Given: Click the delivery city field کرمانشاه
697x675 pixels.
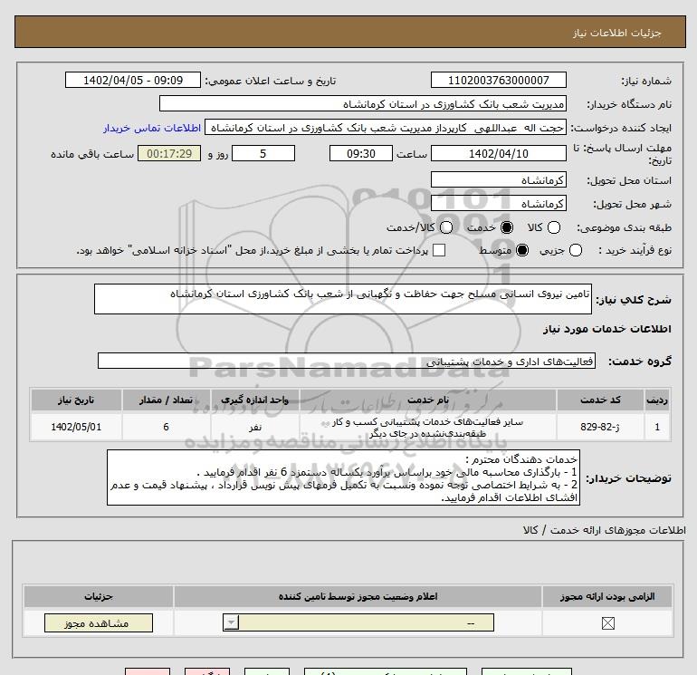Looking at the screenshot, I should [x=498, y=203].
